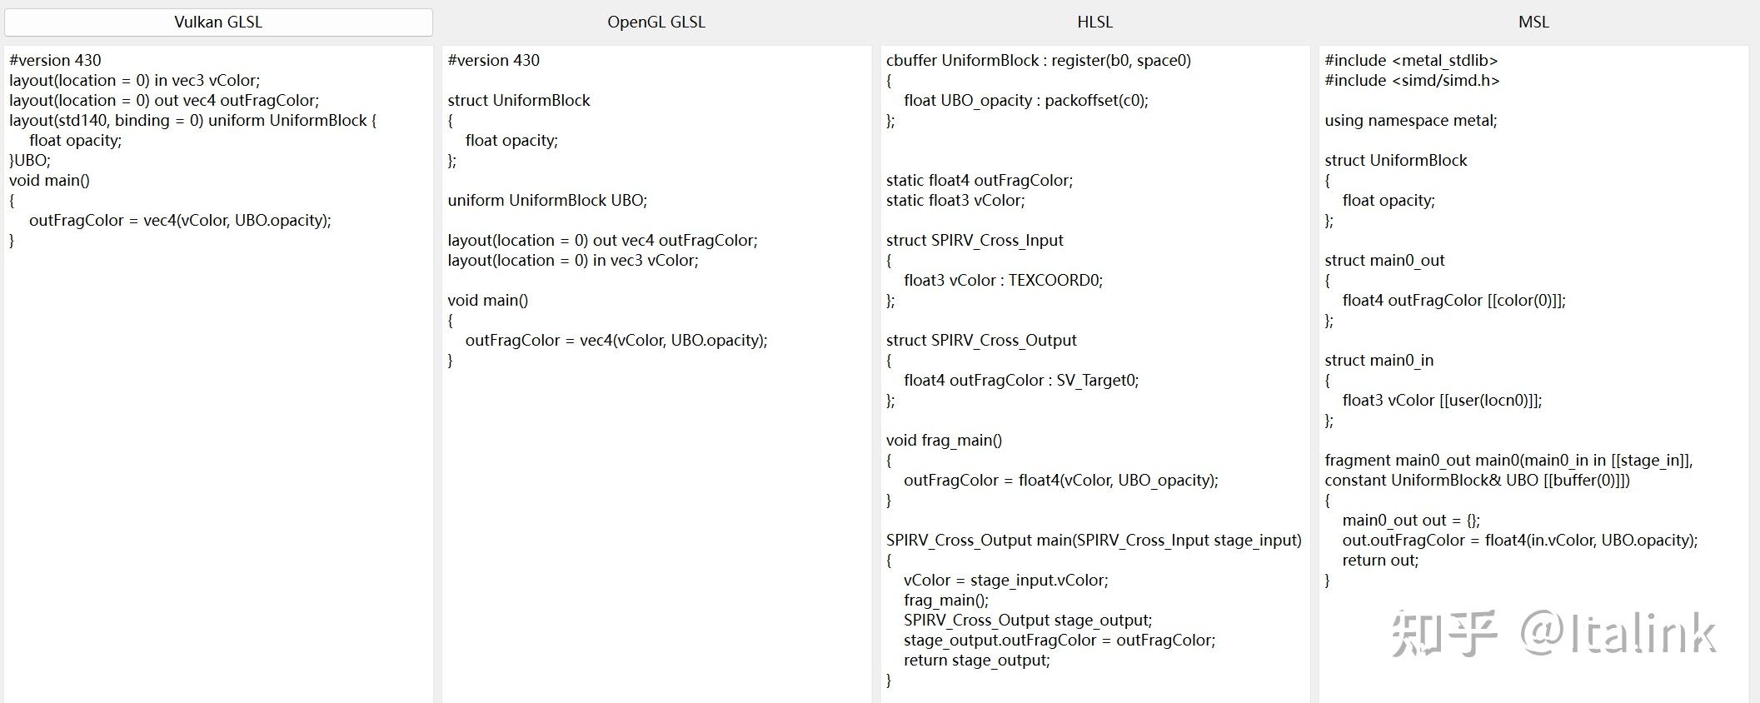
Task: Click 'uniform UniformBlock UBO;' in OpenGL GLSL code
Action: coord(547,201)
